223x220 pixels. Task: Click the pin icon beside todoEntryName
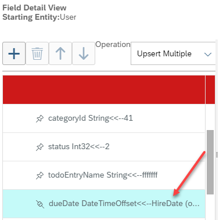click(40, 175)
